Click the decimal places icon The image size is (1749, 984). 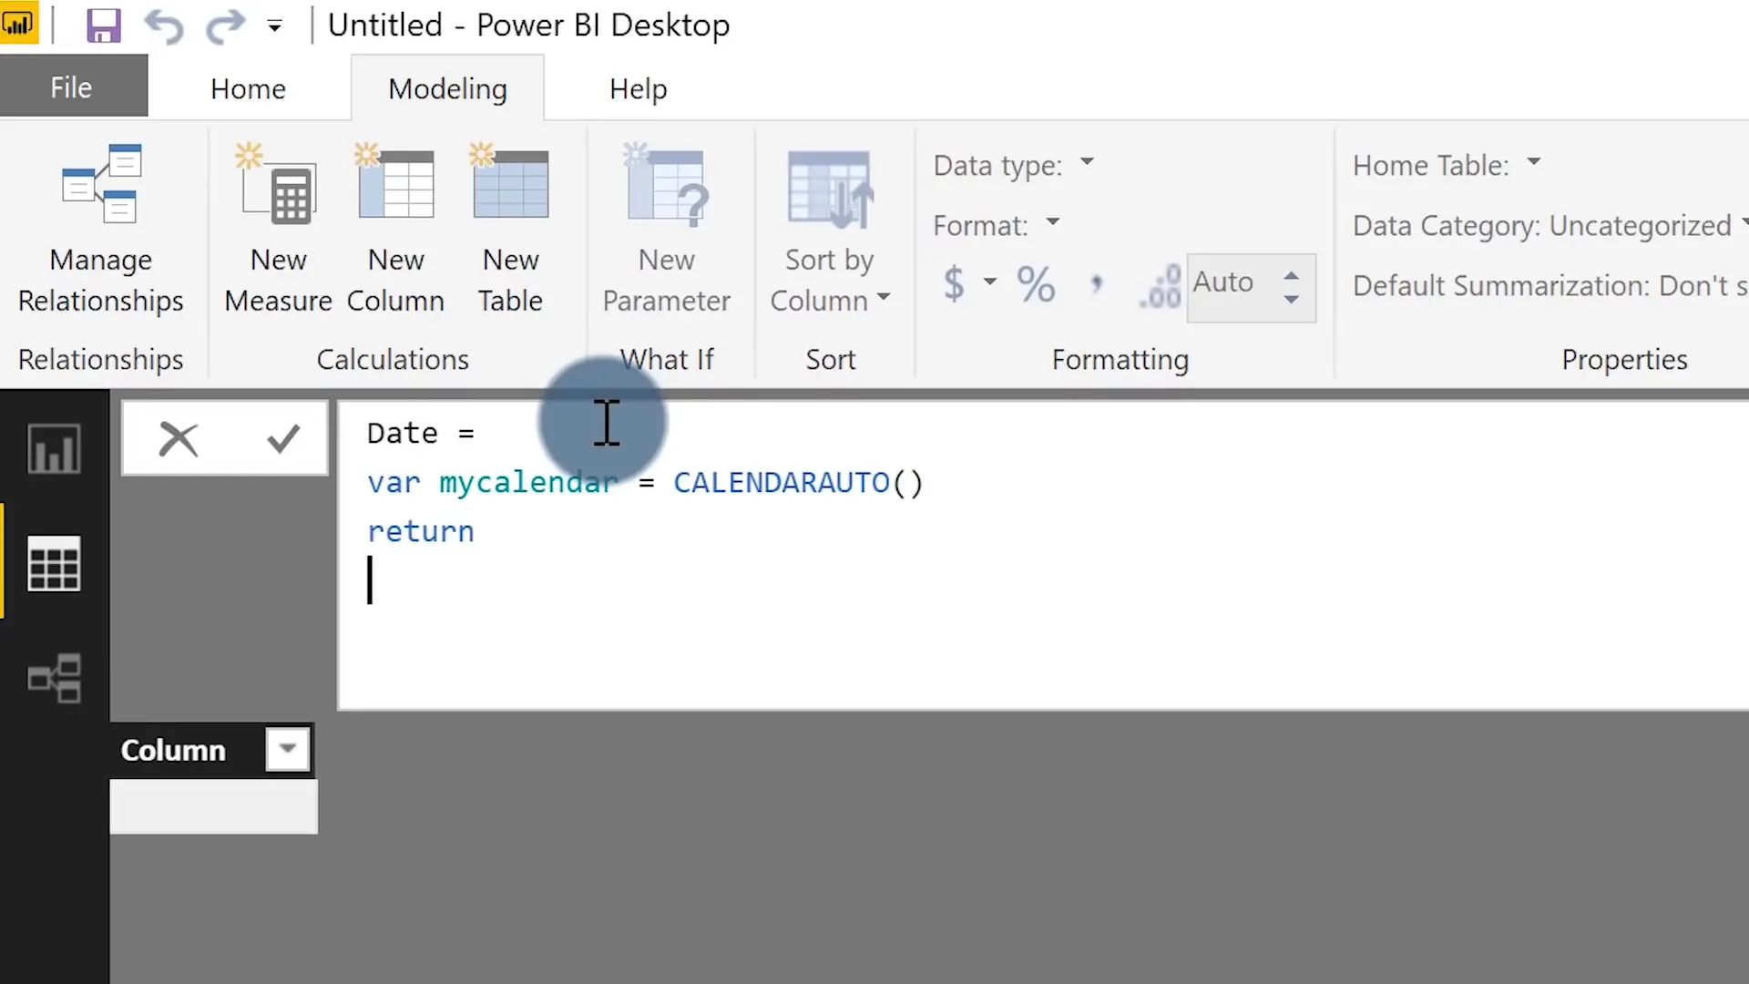1160,286
